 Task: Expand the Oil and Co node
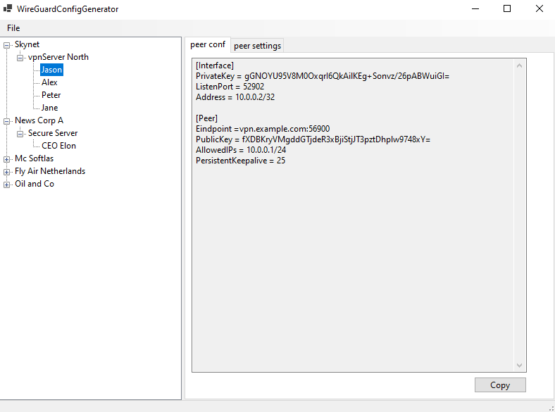tap(7, 185)
